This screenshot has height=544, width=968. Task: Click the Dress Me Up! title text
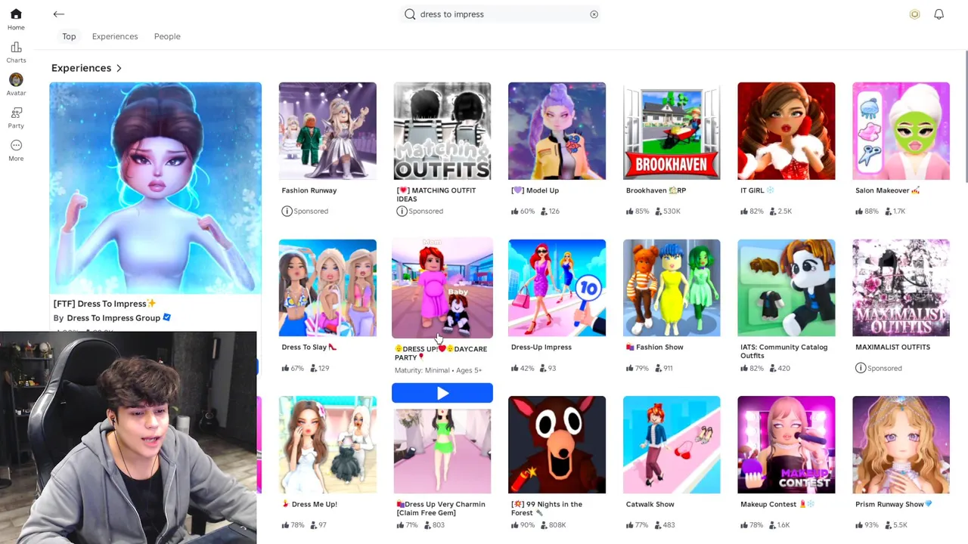click(x=309, y=505)
